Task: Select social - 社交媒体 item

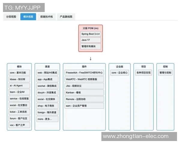Action: tap(47, 99)
